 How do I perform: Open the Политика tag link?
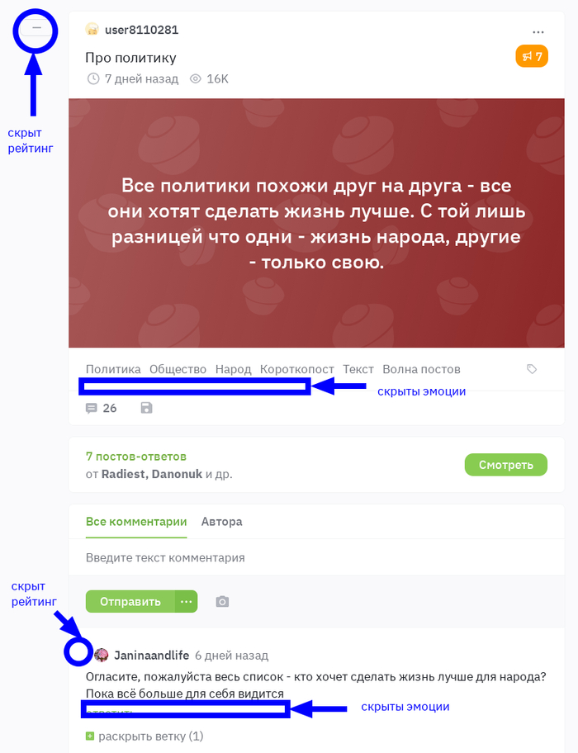pos(113,369)
